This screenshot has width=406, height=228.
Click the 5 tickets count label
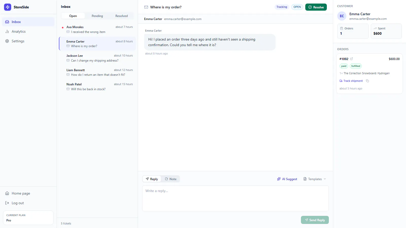[x=66, y=223]
